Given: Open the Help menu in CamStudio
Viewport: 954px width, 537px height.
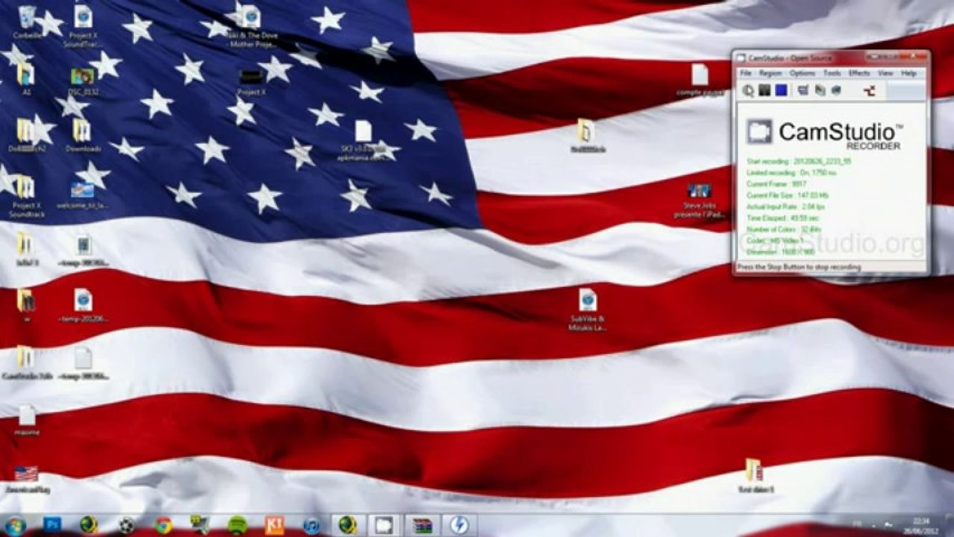Looking at the screenshot, I should coord(909,73).
